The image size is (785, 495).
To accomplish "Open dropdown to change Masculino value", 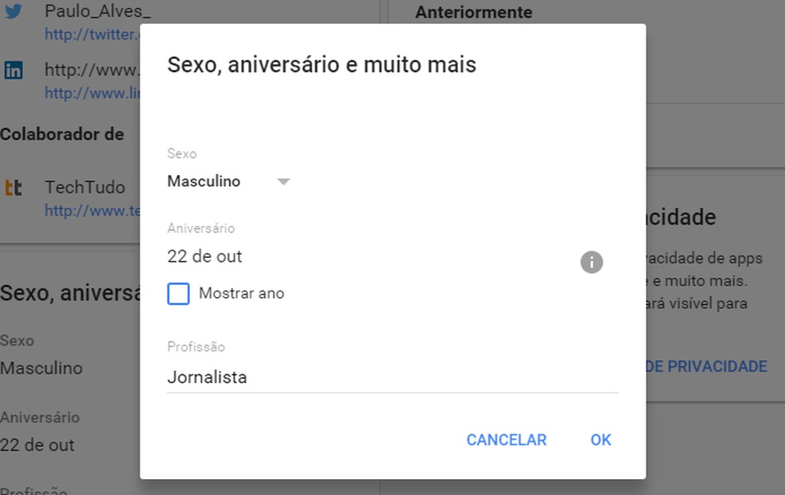I will (283, 181).
